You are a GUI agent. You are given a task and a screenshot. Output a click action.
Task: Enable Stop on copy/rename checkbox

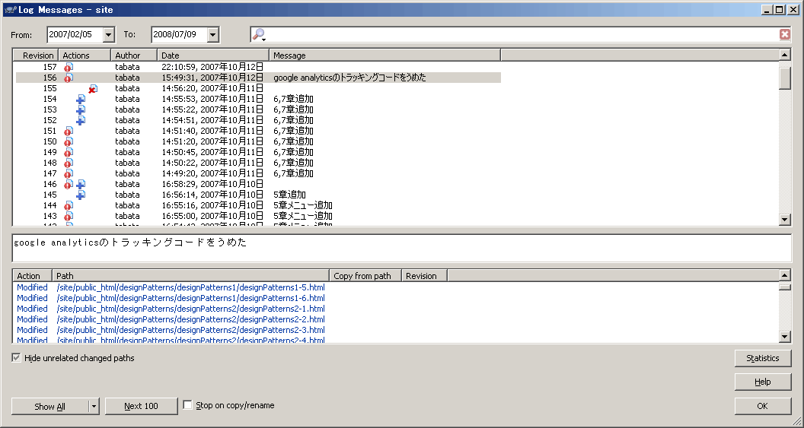point(188,406)
